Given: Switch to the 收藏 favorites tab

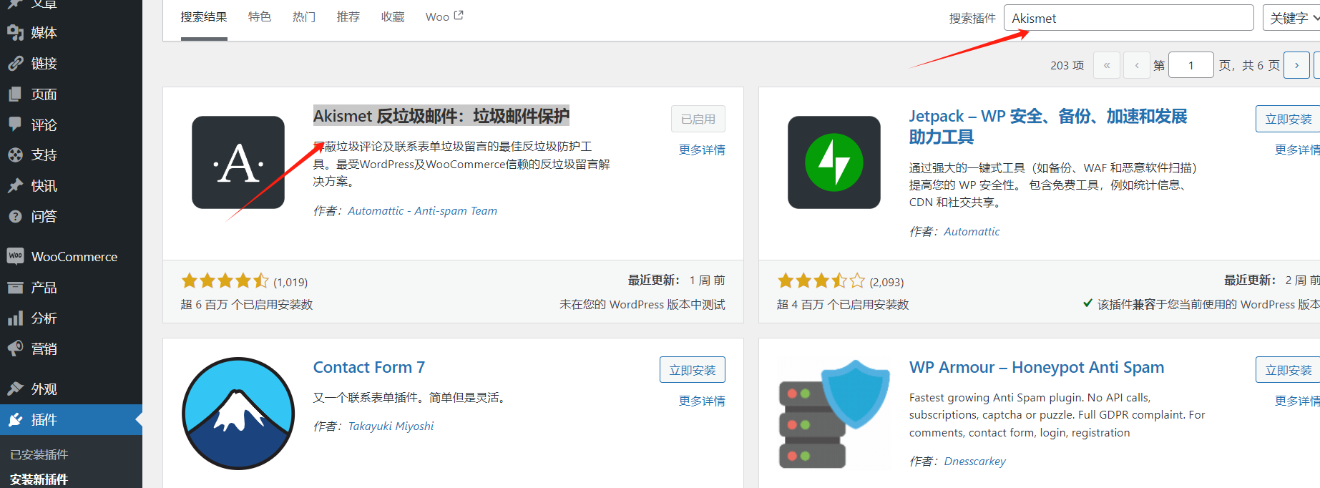Looking at the screenshot, I should (393, 16).
